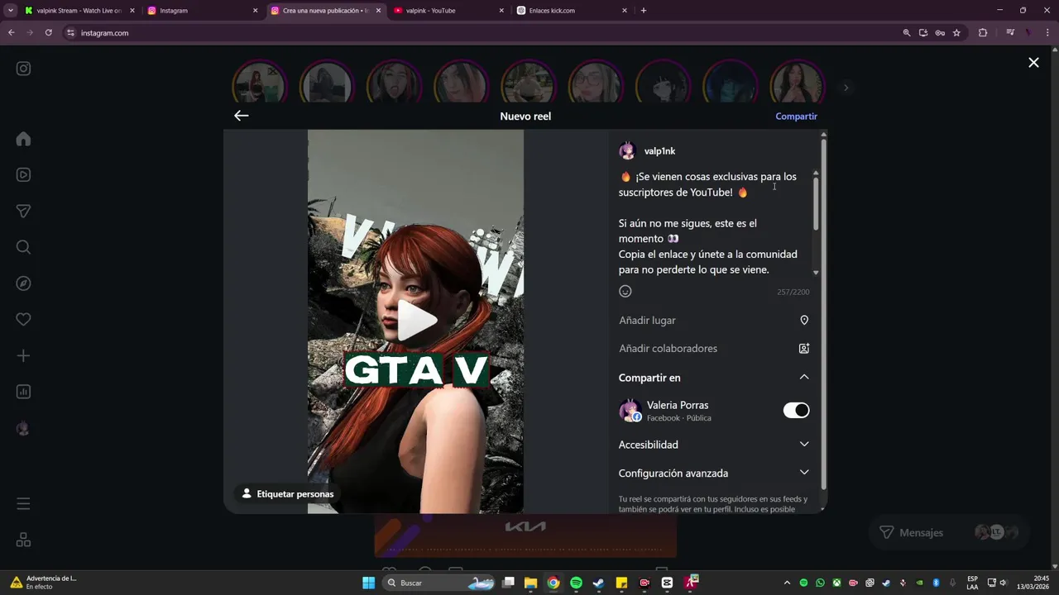Open the Mensajes floating button
Image resolution: width=1059 pixels, height=595 pixels.
coord(948,532)
